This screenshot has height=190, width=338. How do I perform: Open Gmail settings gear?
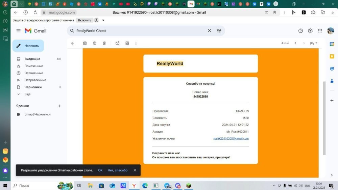(310, 31)
